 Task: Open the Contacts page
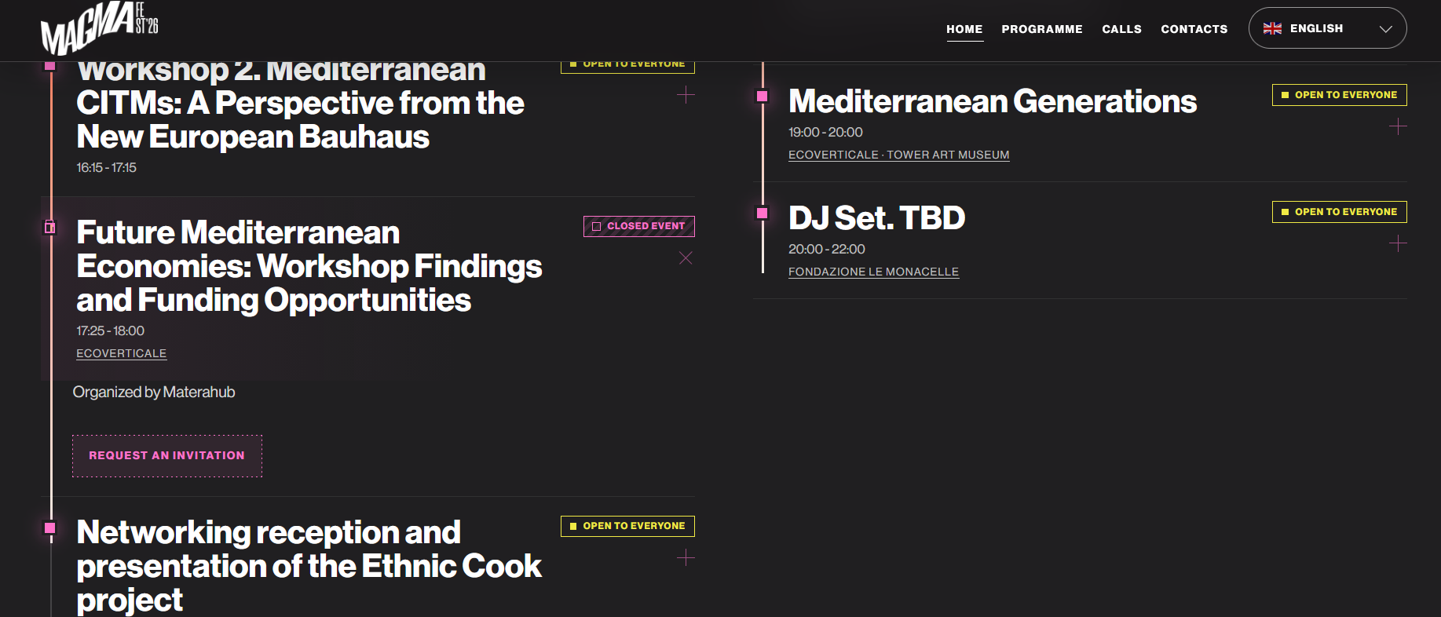[1194, 29]
